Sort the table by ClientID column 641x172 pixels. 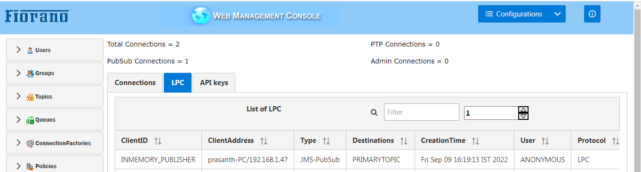pos(158,141)
